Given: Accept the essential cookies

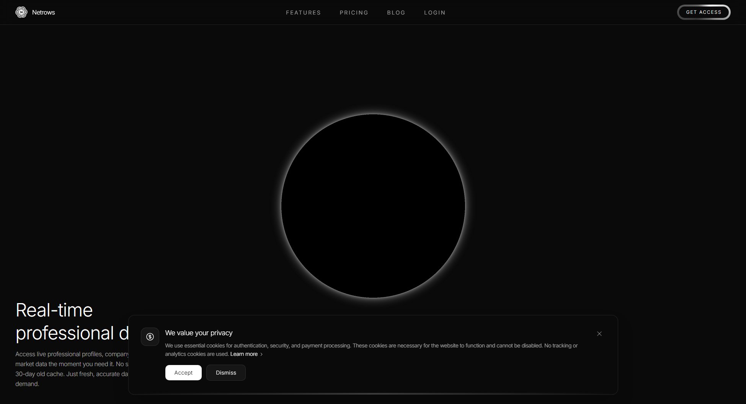Looking at the screenshot, I should [x=183, y=372].
